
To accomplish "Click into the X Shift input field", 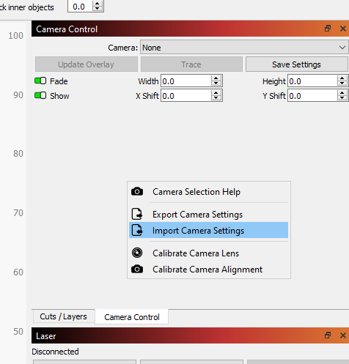I will [x=186, y=96].
